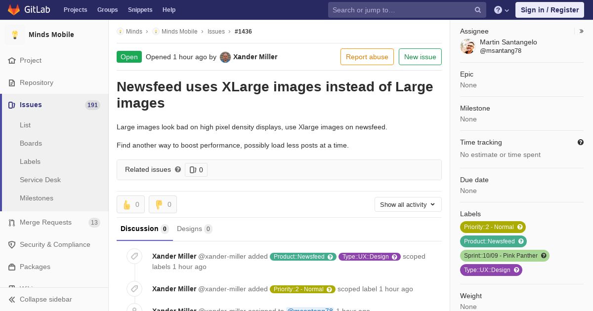The width and height of the screenshot is (593, 311).
Task: Open the Groups menu
Action: tap(107, 10)
